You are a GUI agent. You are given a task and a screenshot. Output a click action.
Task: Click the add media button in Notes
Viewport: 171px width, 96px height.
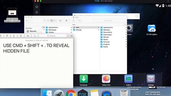tap(35, 36)
